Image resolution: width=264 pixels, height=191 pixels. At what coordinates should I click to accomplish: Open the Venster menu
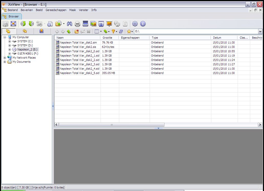[x=83, y=10]
